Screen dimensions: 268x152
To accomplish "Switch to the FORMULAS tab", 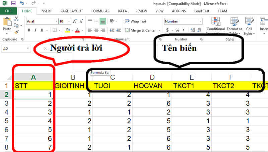I will tap(100, 11).
